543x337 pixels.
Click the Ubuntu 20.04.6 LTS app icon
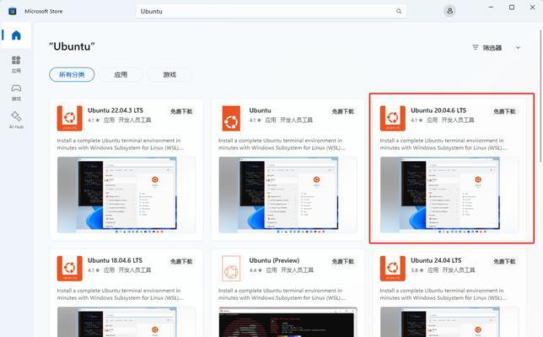(x=393, y=118)
